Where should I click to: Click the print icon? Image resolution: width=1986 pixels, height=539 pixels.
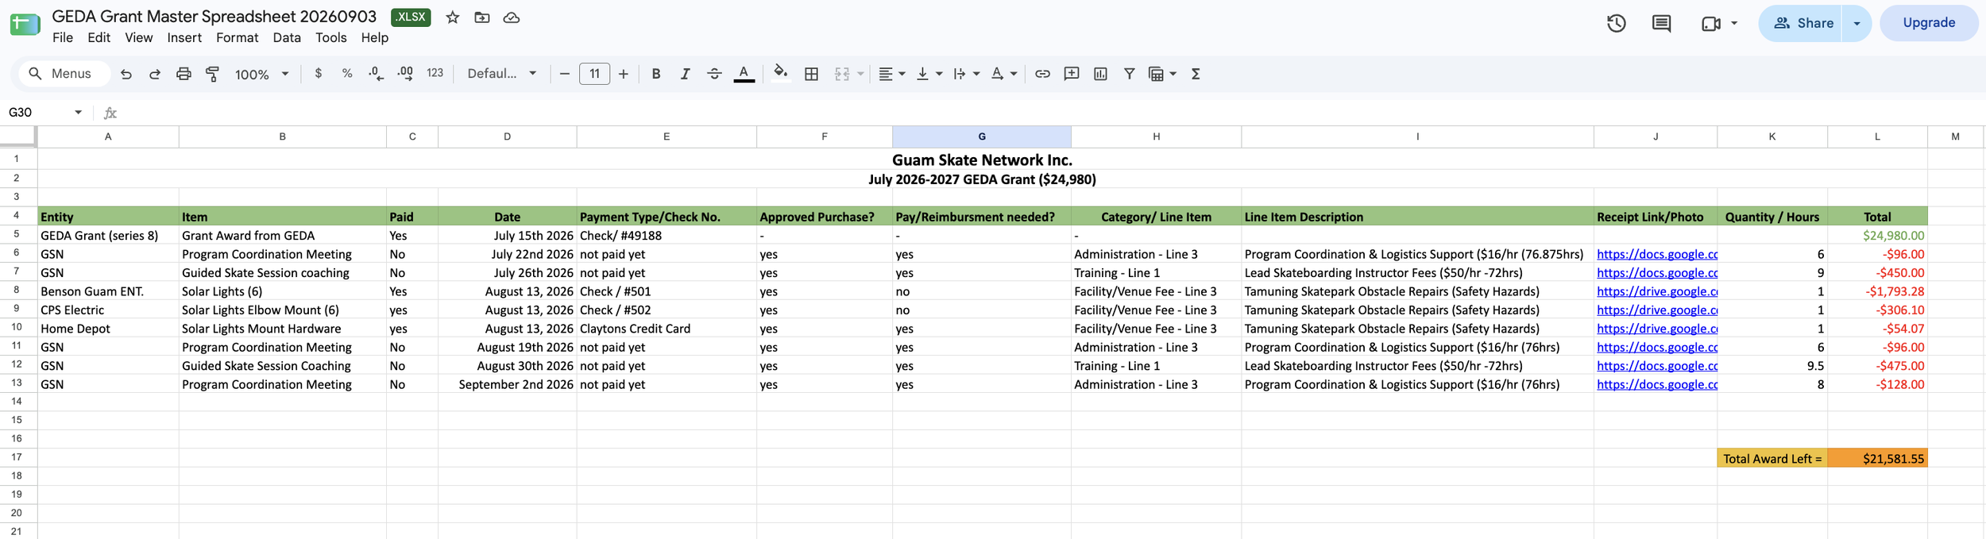coord(184,74)
